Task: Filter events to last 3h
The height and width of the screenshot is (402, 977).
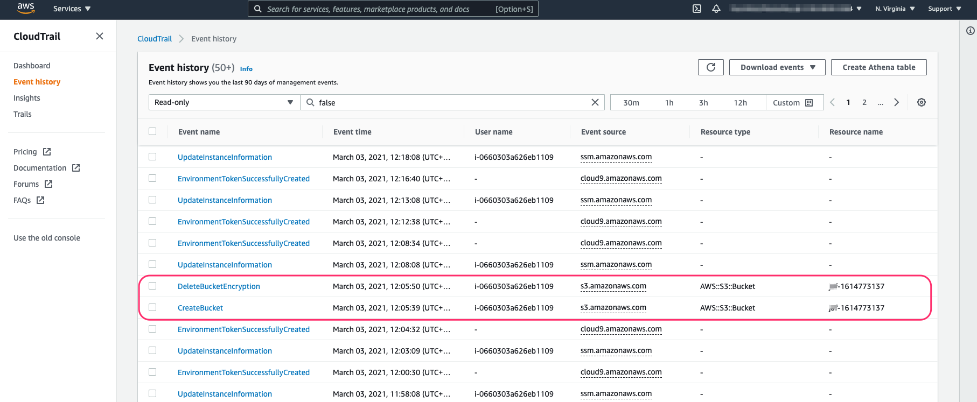Action: [x=703, y=103]
